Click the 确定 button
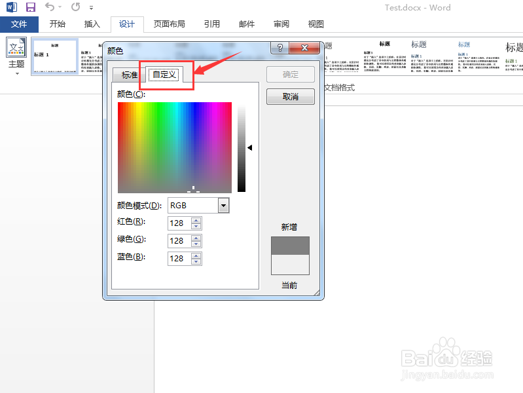Screen dimensions: 523x393 290,75
